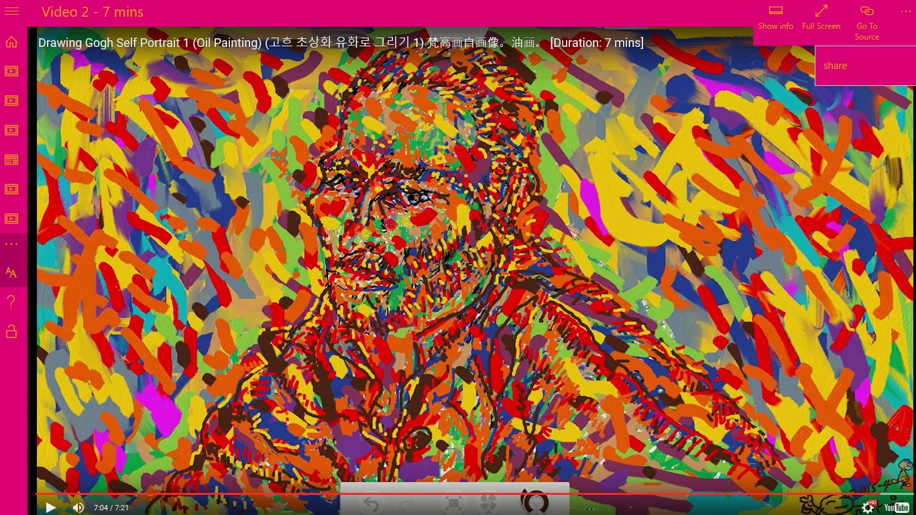Click the red video progress bar
Viewport: 916px width, 515px height.
[457, 494]
